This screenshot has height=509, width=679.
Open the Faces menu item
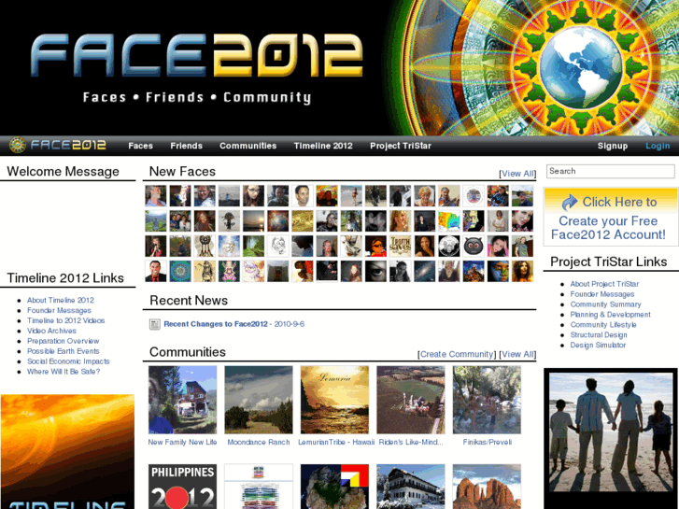pos(140,146)
